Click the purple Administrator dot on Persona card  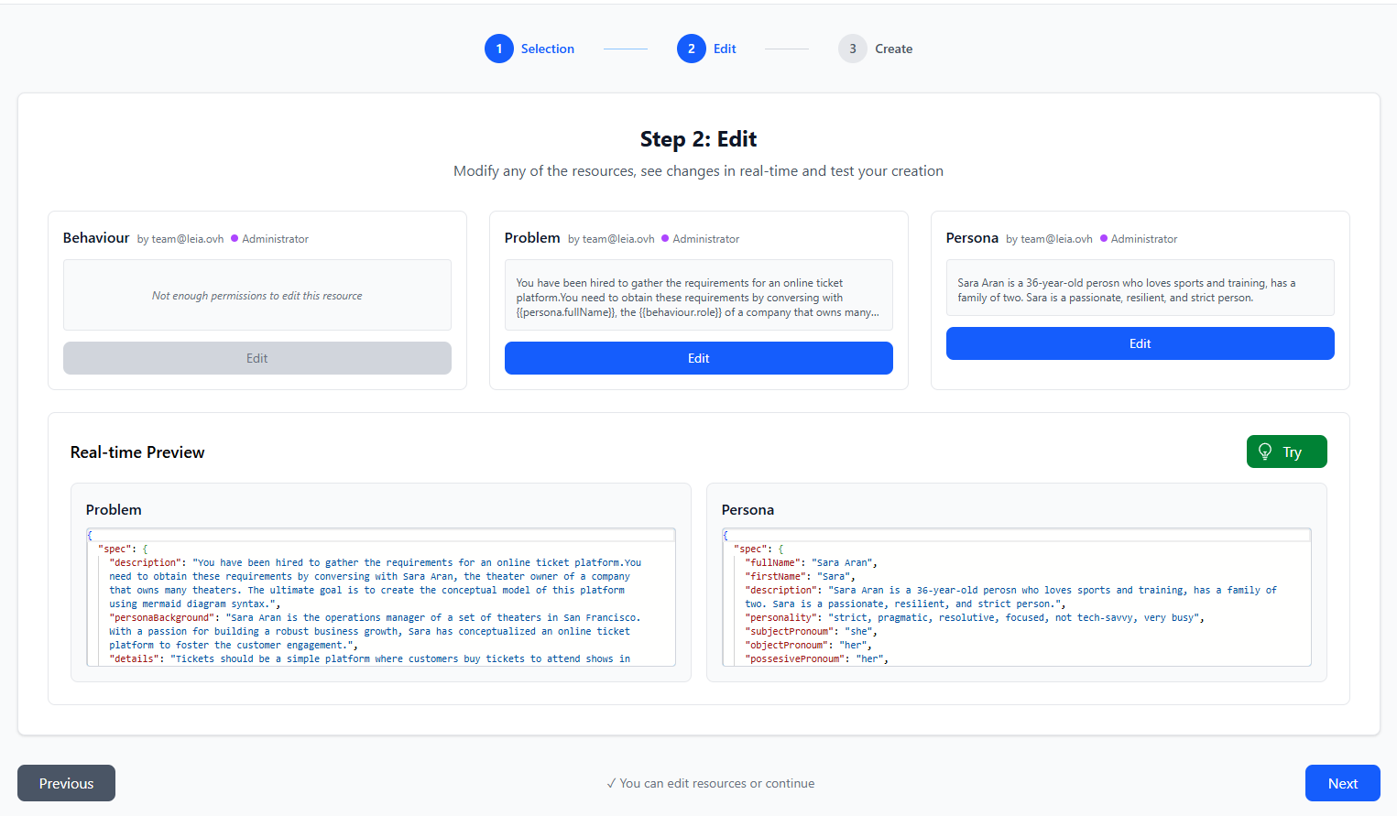1104,238
